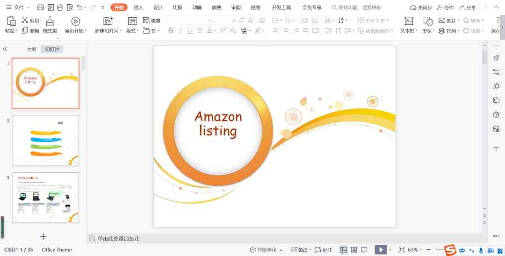Screen dimensions: 505x256
Task: Click the search functions input field
Action: coord(357,7)
